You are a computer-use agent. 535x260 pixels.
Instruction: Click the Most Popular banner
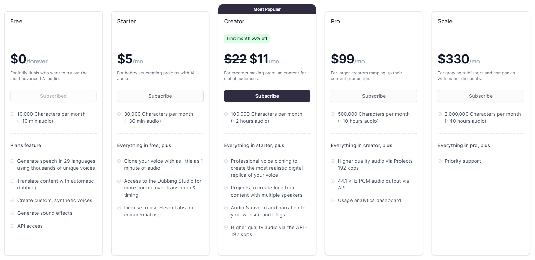click(x=267, y=9)
